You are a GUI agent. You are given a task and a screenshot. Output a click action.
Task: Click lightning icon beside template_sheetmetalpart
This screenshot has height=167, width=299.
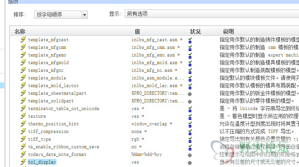(x=23, y=93)
